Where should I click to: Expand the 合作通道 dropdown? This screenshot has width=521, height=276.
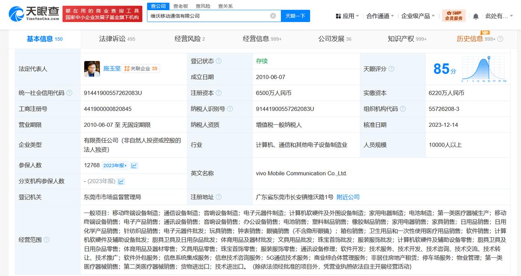[x=380, y=16]
